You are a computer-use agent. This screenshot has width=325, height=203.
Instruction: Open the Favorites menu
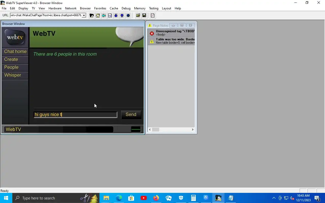100,8
